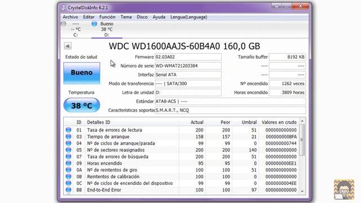Click the serial number field WD-WMAT21203384
Viewport: 361px width, 203px height.
(x=188, y=66)
